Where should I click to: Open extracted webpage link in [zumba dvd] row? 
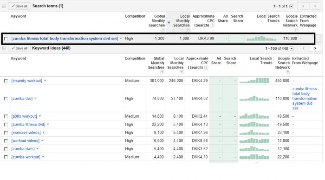click(305, 99)
